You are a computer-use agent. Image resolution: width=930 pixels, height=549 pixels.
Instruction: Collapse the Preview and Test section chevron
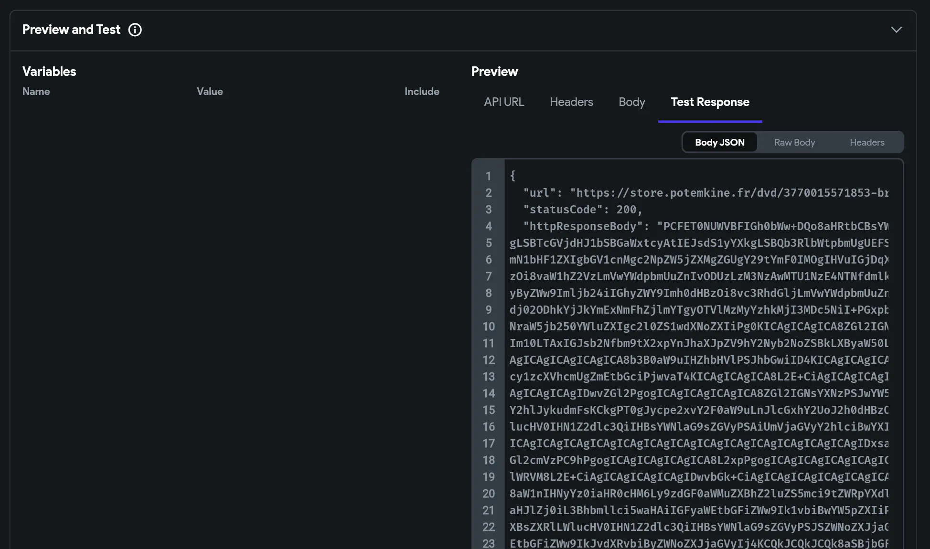[x=896, y=30]
